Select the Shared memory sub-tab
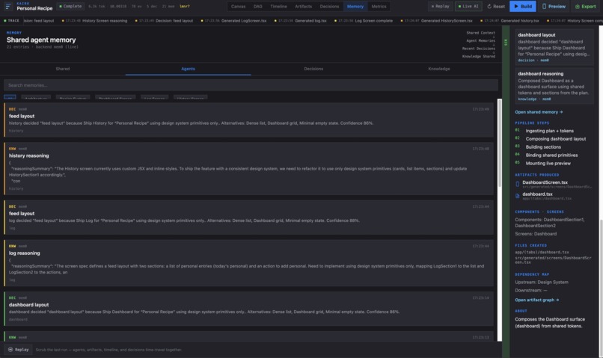 pyautogui.click(x=63, y=69)
